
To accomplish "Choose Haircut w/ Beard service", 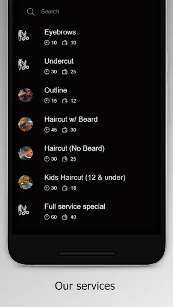I will [x=87, y=124].
